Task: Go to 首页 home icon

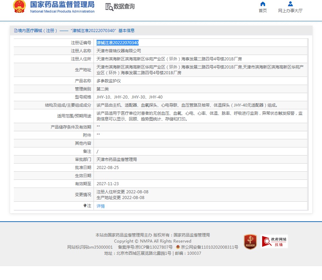Action: point(263,4)
